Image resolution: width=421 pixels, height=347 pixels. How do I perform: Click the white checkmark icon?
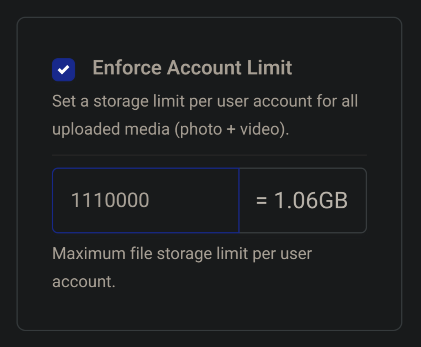[63, 70]
